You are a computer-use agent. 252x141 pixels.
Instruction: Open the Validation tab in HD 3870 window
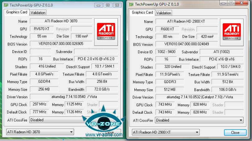(x=38, y=13)
